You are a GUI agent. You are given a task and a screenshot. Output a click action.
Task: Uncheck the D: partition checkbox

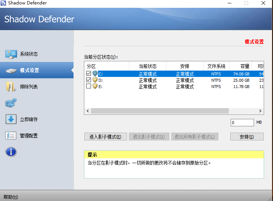[88, 80]
